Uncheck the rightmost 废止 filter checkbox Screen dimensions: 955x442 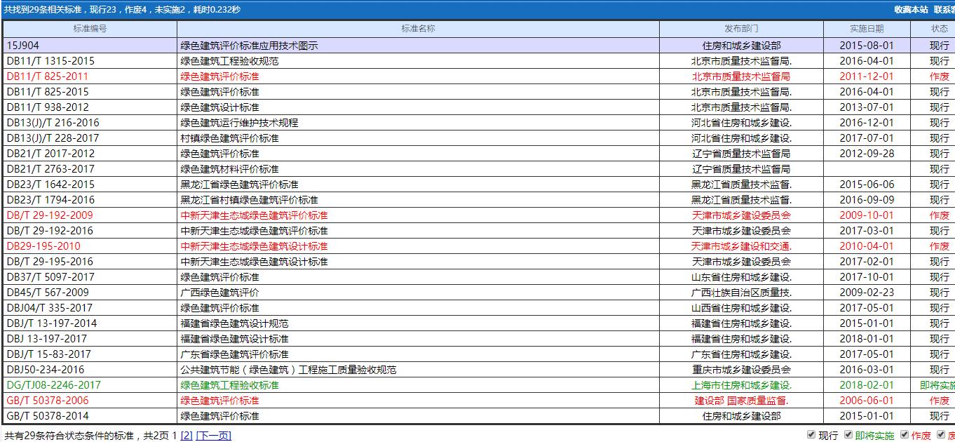942,434
